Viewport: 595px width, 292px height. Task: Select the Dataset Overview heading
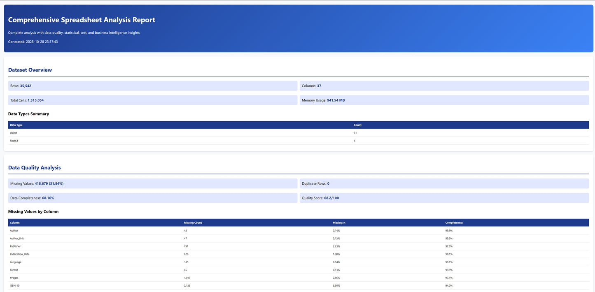coord(30,70)
